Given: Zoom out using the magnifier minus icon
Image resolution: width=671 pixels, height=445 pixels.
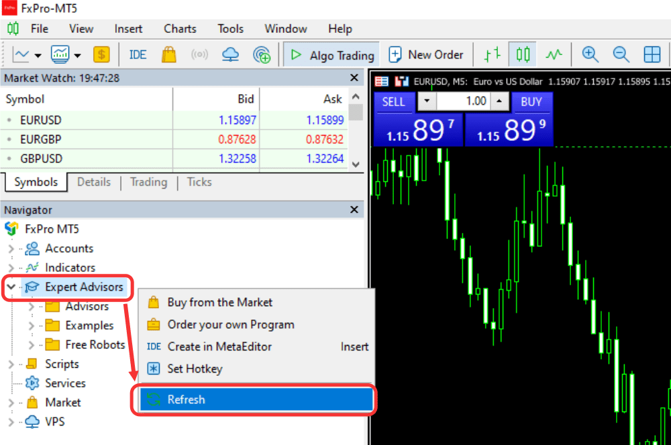Looking at the screenshot, I should 621,54.
